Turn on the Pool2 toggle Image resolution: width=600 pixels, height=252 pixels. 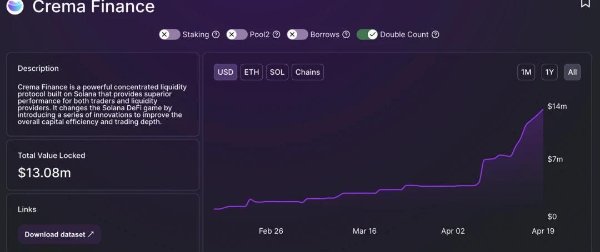coord(237,34)
